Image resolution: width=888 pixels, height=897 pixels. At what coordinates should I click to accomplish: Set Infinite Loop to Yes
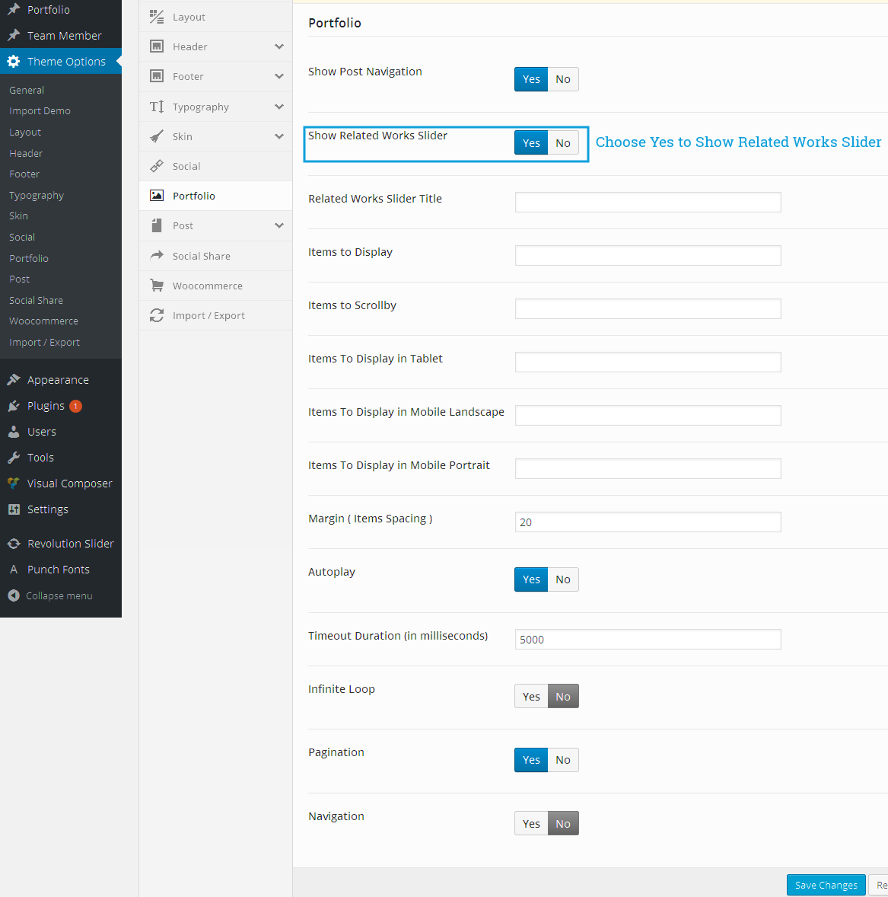531,697
